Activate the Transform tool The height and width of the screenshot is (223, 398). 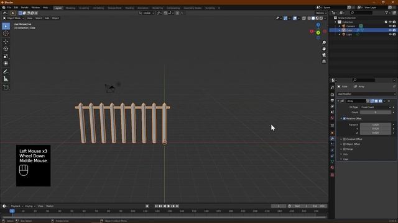tap(6, 63)
